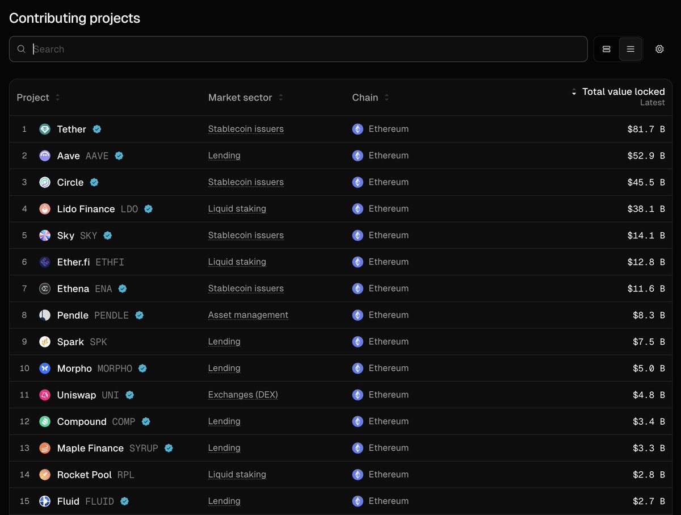Select the $81.7 B value cell
The image size is (681, 515).
(x=646, y=129)
